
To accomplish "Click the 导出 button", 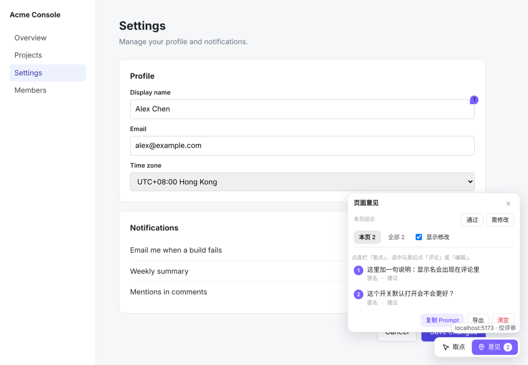I will click(x=478, y=320).
